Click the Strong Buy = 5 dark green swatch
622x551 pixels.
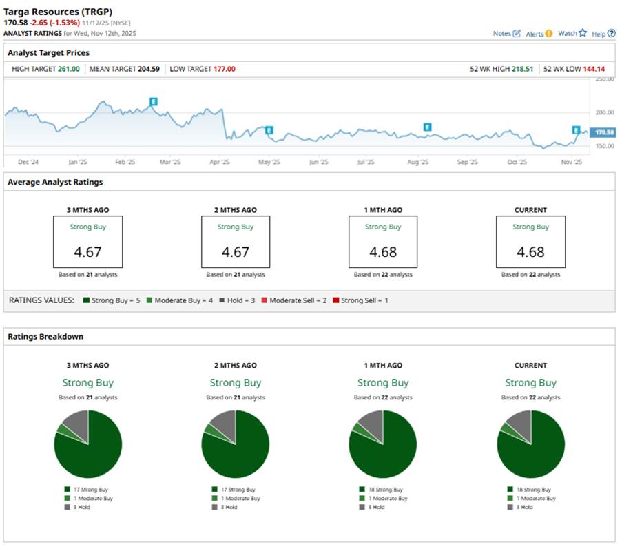[86, 301]
